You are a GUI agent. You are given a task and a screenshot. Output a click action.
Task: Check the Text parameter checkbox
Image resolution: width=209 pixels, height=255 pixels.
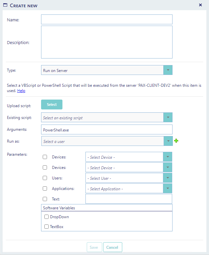click(45, 199)
